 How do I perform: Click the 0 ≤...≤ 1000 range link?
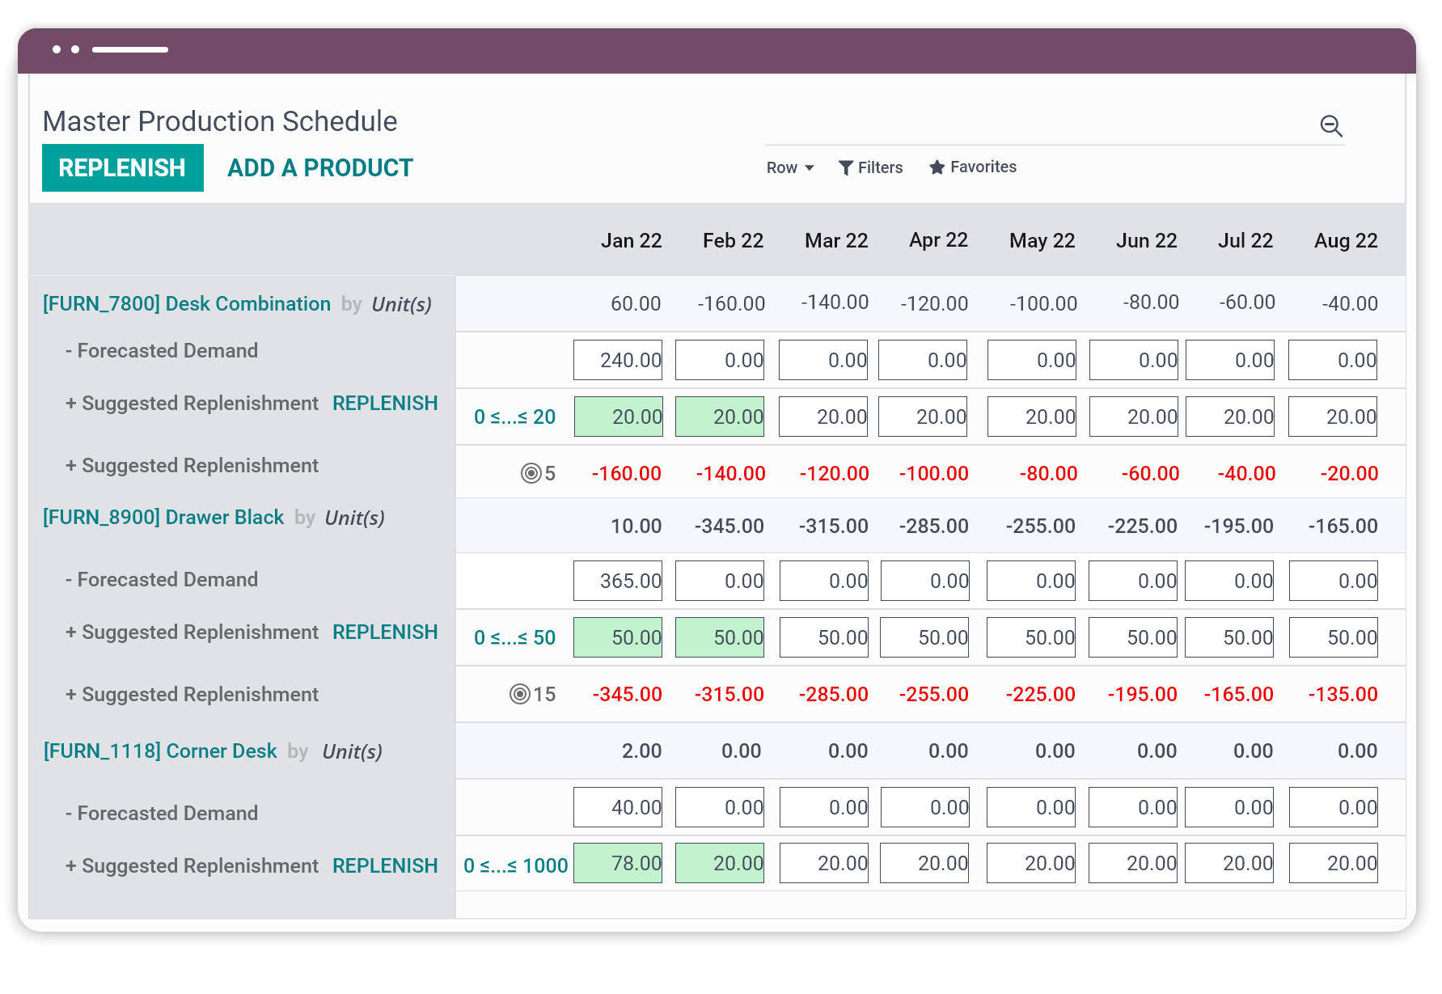[515, 865]
